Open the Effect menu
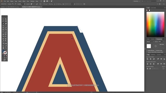This screenshot has width=166, height=93. coord(24,1)
